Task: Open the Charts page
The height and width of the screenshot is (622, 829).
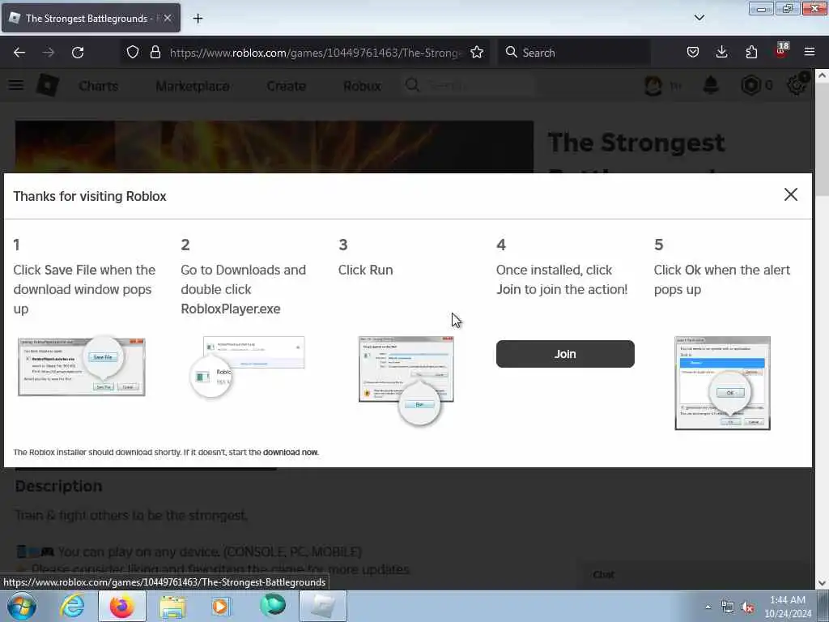Action: click(x=98, y=86)
